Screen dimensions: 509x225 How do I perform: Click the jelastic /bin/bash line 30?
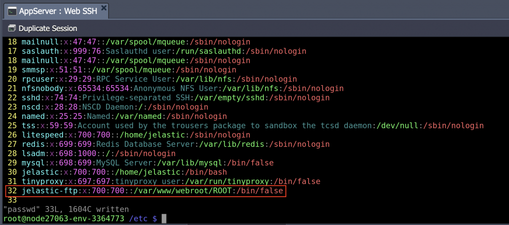pos(117,172)
